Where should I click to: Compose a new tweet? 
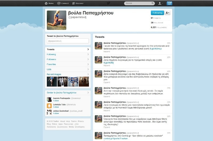coord(169,3)
